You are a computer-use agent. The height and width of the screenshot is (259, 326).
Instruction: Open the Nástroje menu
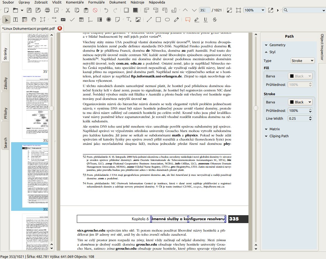[x=138, y=2]
